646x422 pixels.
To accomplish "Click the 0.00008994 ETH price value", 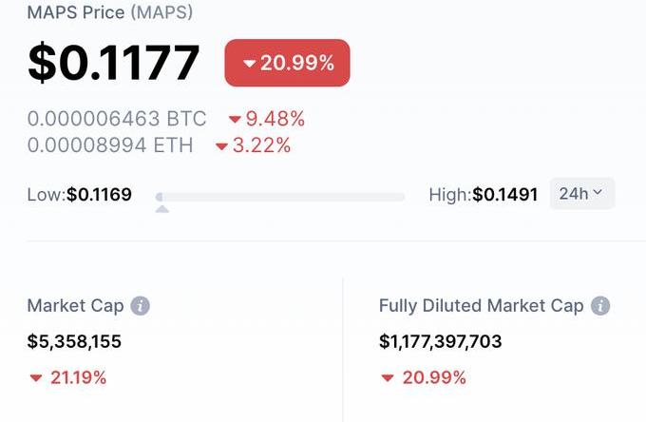I will (110, 146).
